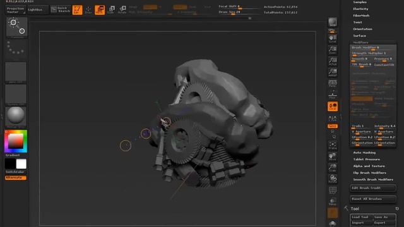The height and width of the screenshot is (227, 404).
Task: Toggle the Move transform button
Action: [100, 10]
